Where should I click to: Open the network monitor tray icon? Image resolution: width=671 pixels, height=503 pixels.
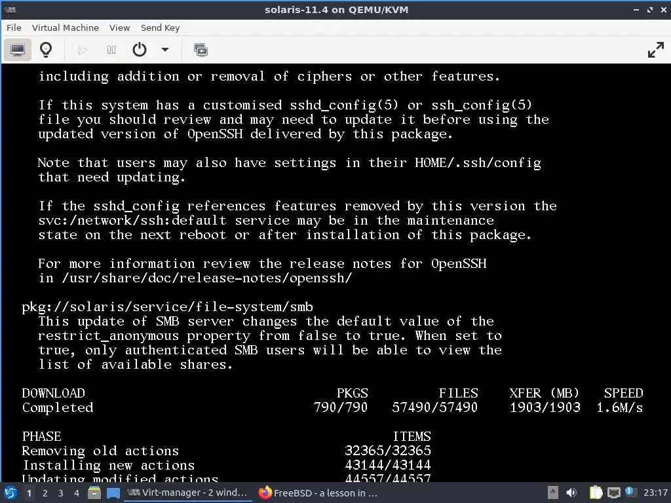click(614, 493)
